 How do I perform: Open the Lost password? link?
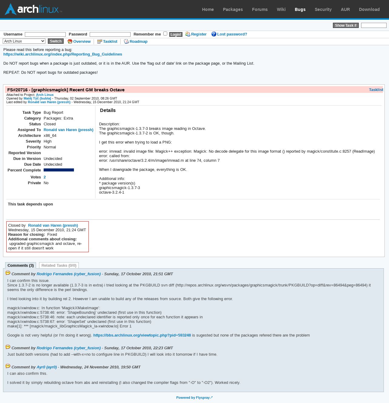click(x=232, y=34)
